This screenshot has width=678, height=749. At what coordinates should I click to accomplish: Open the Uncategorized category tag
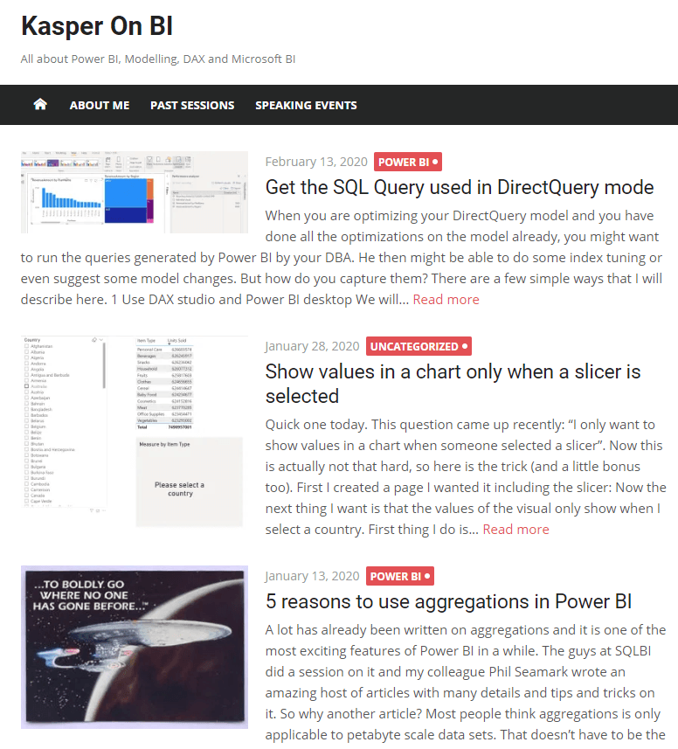(419, 346)
